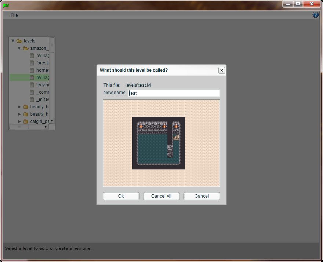Click the green application icon in title bar
This screenshot has width=323, height=262.
tap(6, 5)
